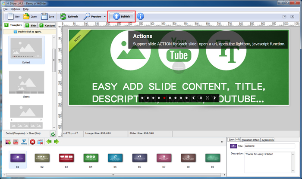302x179 pixels.
Task: Click the last navigation dot in preview
Action: [186, 98]
